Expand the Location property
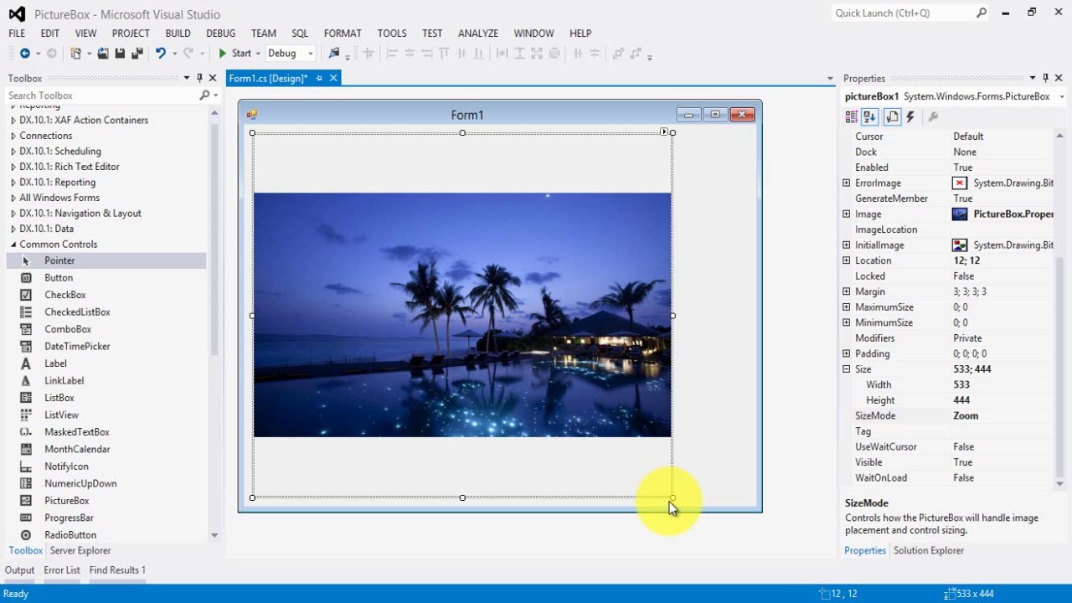1072x603 pixels. (846, 260)
